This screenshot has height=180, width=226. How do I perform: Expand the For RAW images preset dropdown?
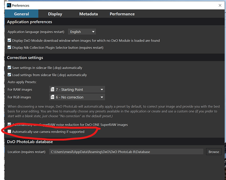point(77,89)
